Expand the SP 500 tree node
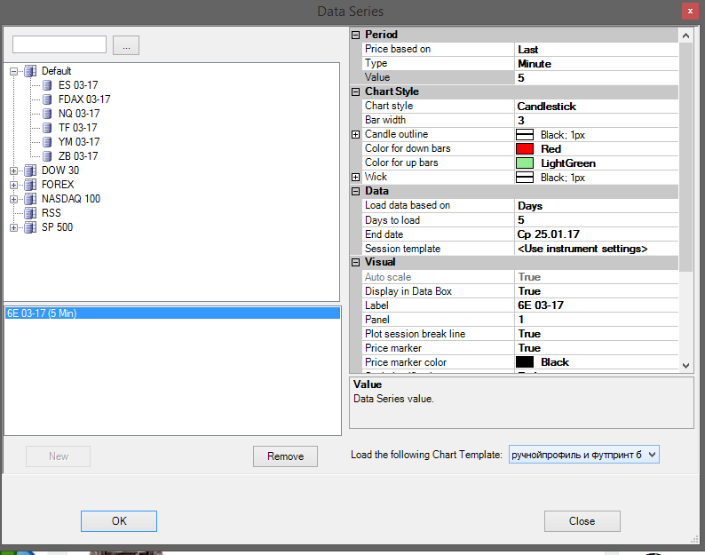The image size is (705, 555). point(14,227)
